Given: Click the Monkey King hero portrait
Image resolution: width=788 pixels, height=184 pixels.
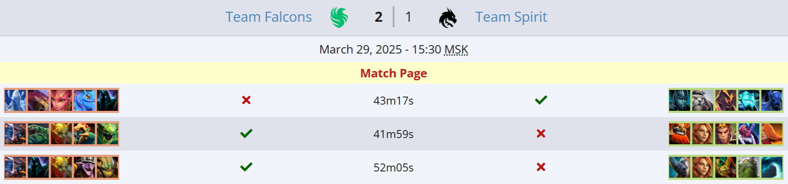Looking at the screenshot, I should tap(726, 134).
